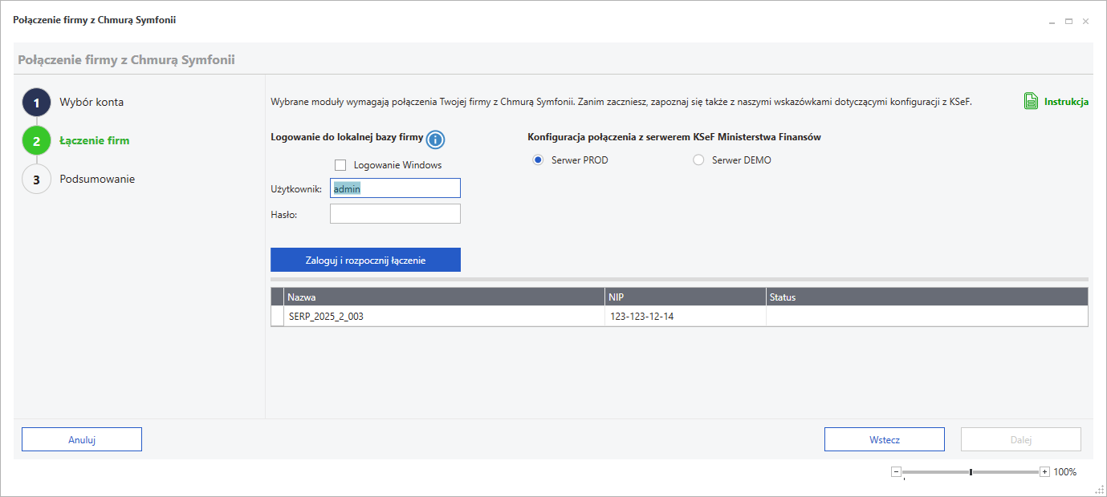Click the Status column header
The width and height of the screenshot is (1107, 497).
(927, 297)
